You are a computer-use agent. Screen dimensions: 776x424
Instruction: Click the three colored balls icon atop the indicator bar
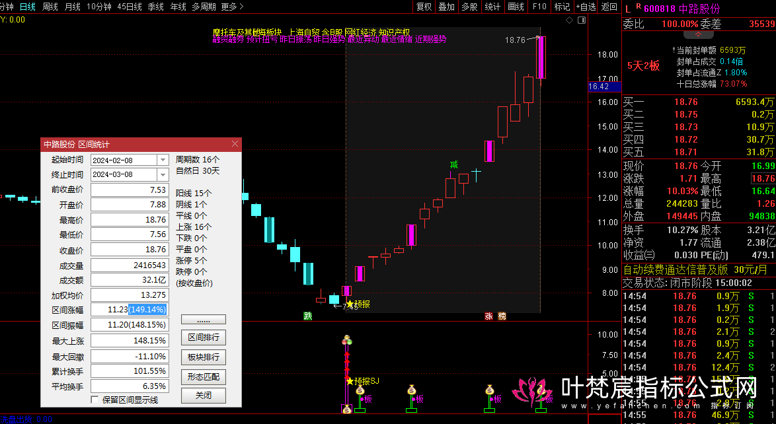click(x=347, y=340)
